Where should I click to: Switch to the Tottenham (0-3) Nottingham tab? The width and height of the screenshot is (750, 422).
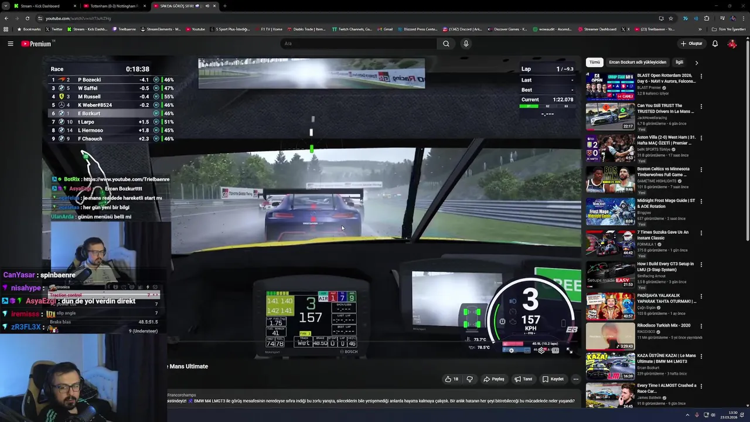point(114,6)
